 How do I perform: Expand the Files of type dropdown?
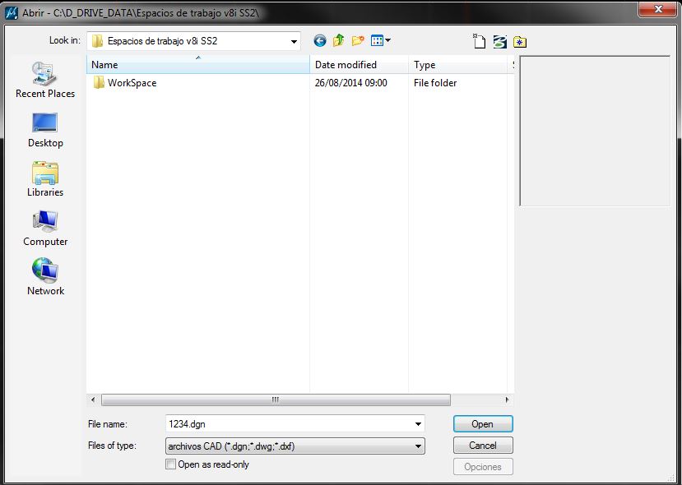[418, 446]
